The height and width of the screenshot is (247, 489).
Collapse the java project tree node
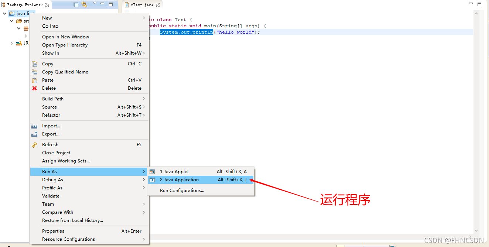pos(4,13)
